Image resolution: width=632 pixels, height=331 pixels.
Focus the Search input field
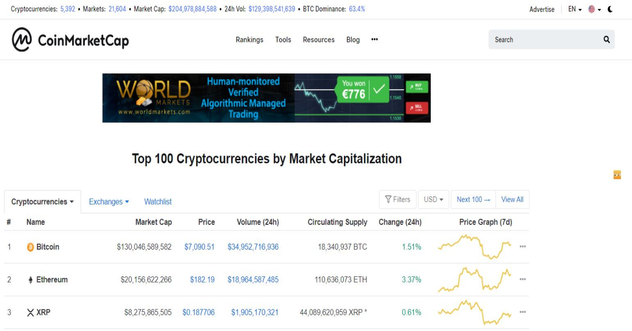click(545, 39)
